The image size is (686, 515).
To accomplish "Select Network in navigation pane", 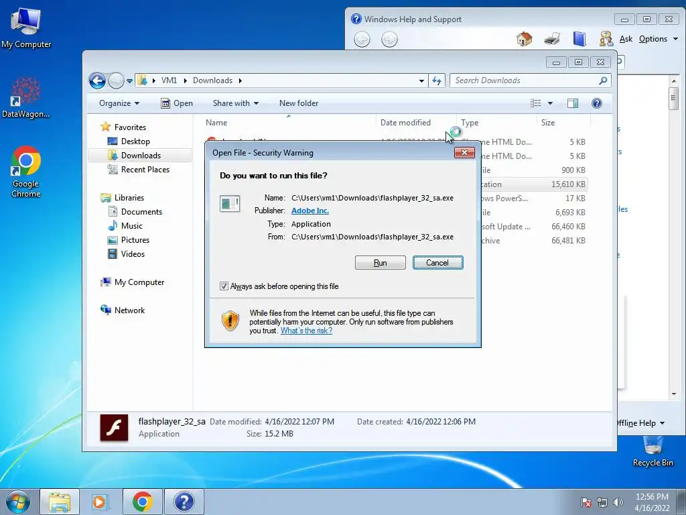I will [x=129, y=310].
